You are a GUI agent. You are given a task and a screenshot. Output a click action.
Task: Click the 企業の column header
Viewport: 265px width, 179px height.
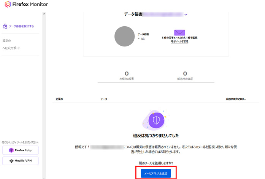pyautogui.click(x=59, y=99)
